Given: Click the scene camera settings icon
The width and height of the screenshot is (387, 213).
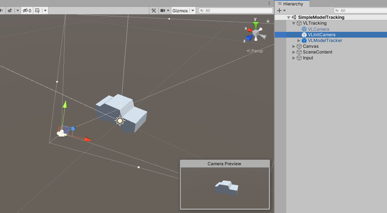Looking at the screenshot, I should (x=163, y=10).
